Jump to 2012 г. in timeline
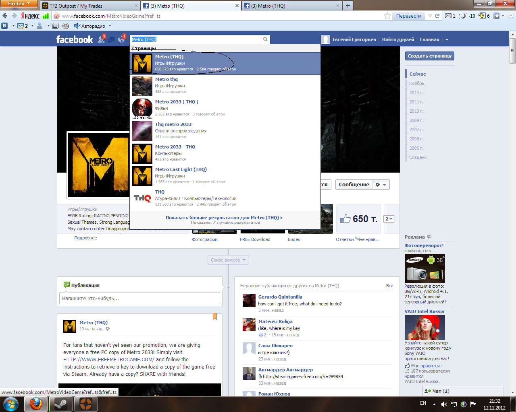The width and height of the screenshot is (516, 412). (x=416, y=93)
